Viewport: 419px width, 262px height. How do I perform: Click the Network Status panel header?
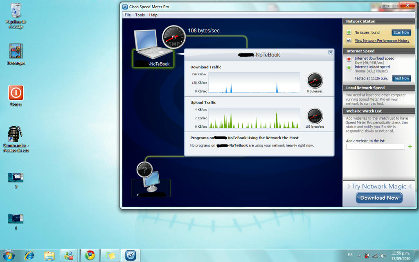click(379, 21)
